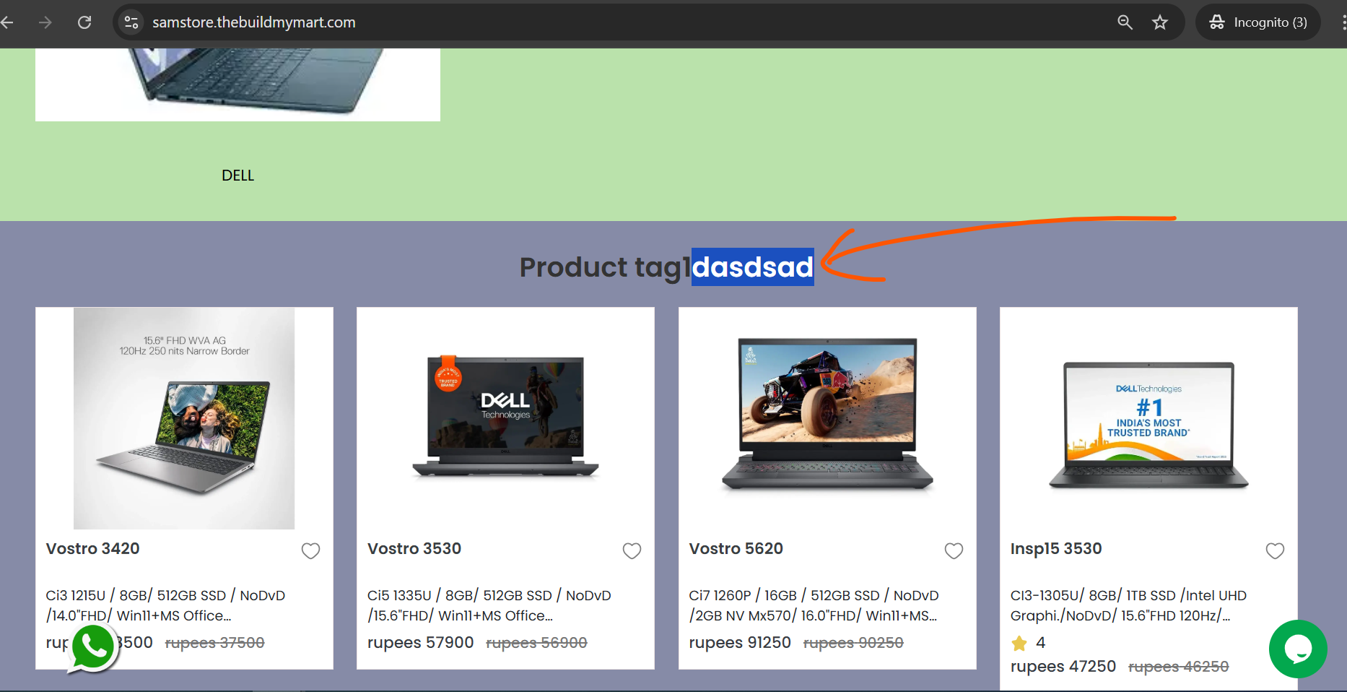The image size is (1347, 692).
Task: Click the Ci5 1335U specification text
Action: (489, 605)
